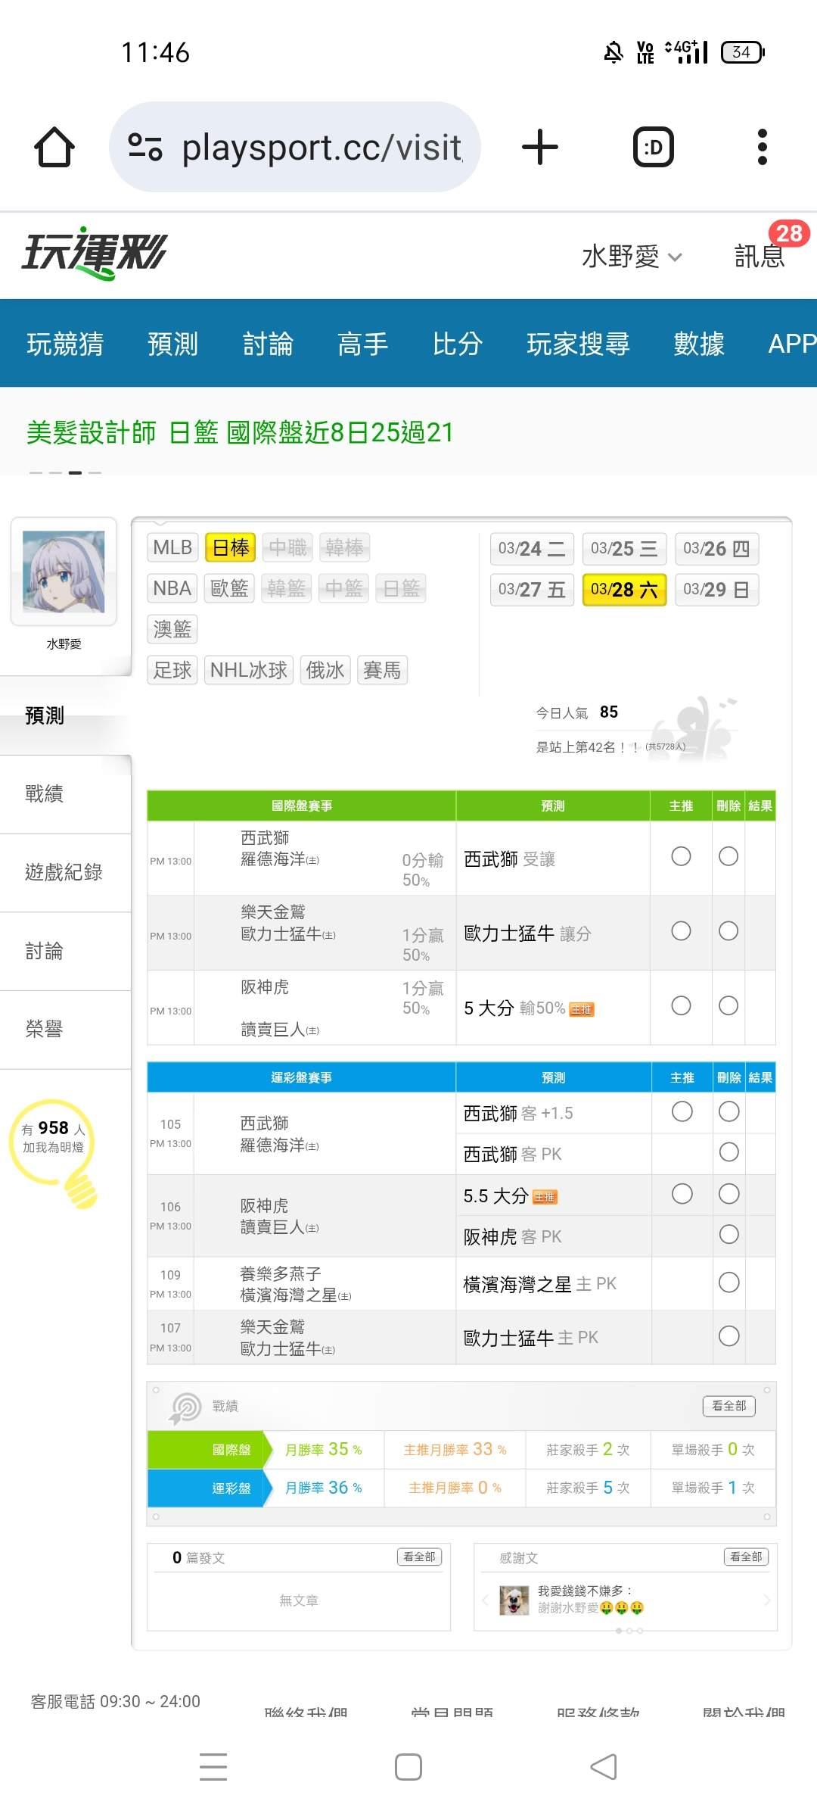The image size is (817, 1817).
Task: Open the tab switcher icon
Action: coord(653,147)
